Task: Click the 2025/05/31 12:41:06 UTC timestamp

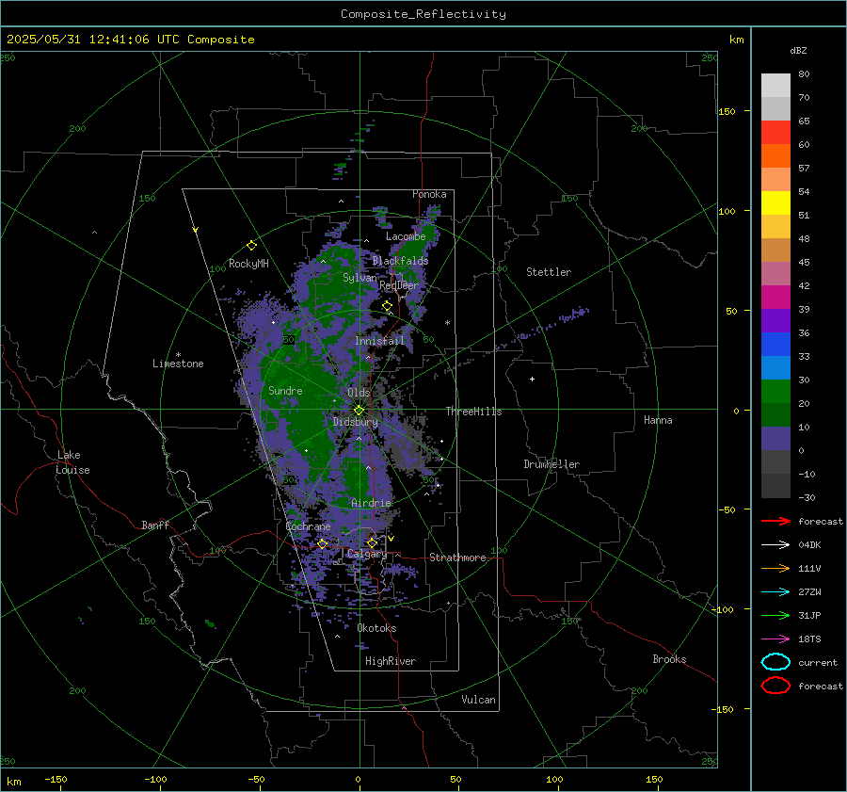Action: [93, 40]
